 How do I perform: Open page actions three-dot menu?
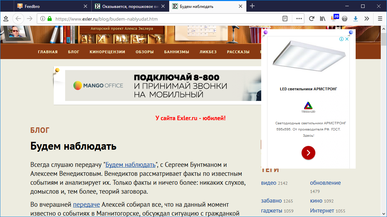299,19
